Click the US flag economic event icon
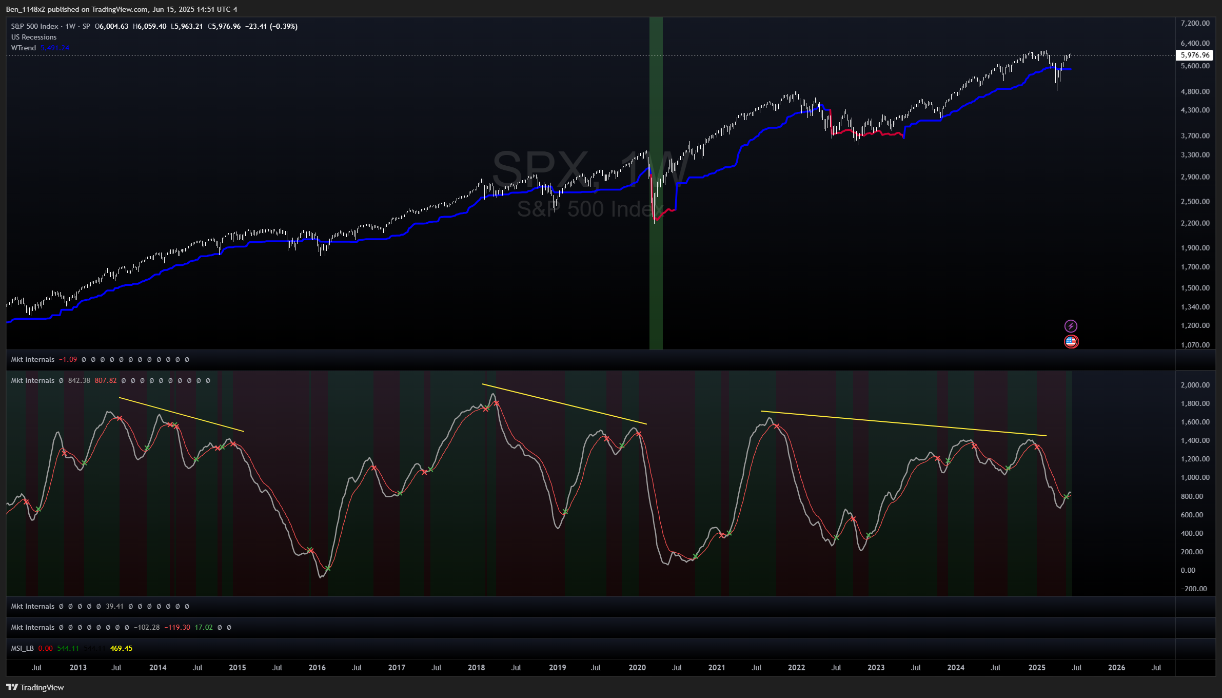 point(1071,341)
